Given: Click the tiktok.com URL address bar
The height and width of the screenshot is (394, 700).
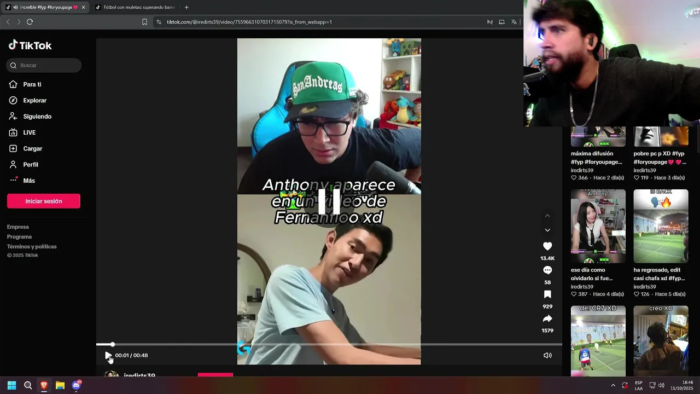Looking at the screenshot, I should click(x=249, y=22).
